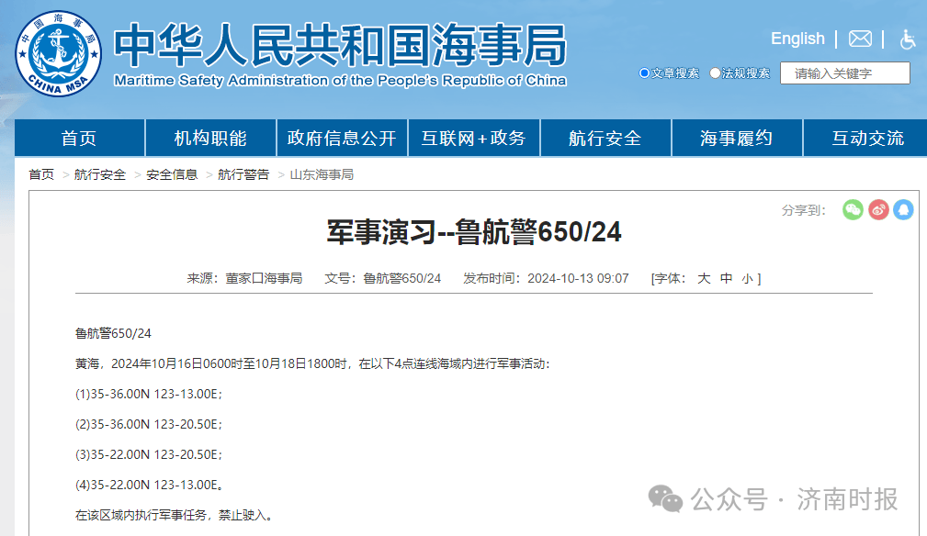Click the body line 鲁航警650/24
Viewport: 927px width, 536px height.
[x=113, y=333]
